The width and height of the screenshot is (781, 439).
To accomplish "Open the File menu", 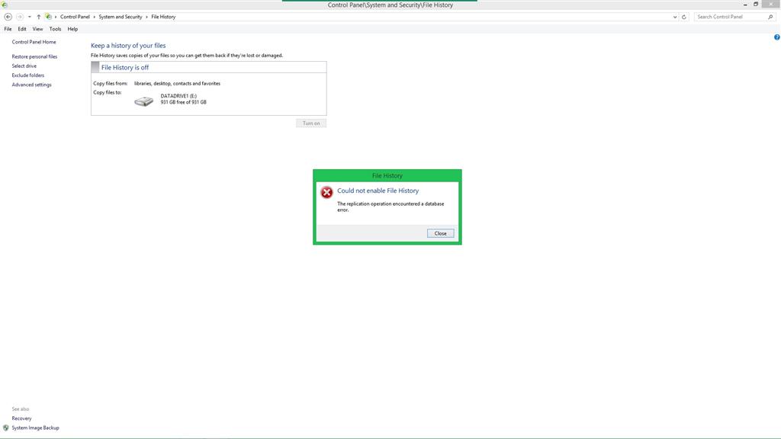I will coord(8,29).
